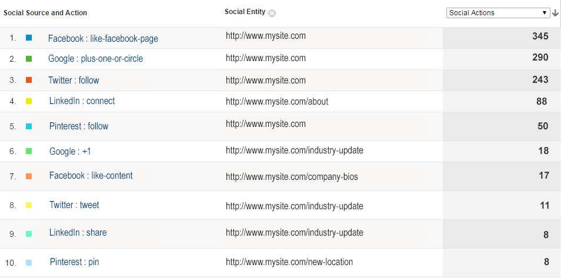Click the entity http://www.mysite.com/new-location
The height and width of the screenshot is (278, 561).
pyautogui.click(x=289, y=262)
